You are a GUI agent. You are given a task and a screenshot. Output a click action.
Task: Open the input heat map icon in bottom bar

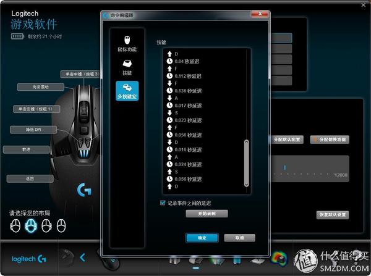click(x=279, y=259)
